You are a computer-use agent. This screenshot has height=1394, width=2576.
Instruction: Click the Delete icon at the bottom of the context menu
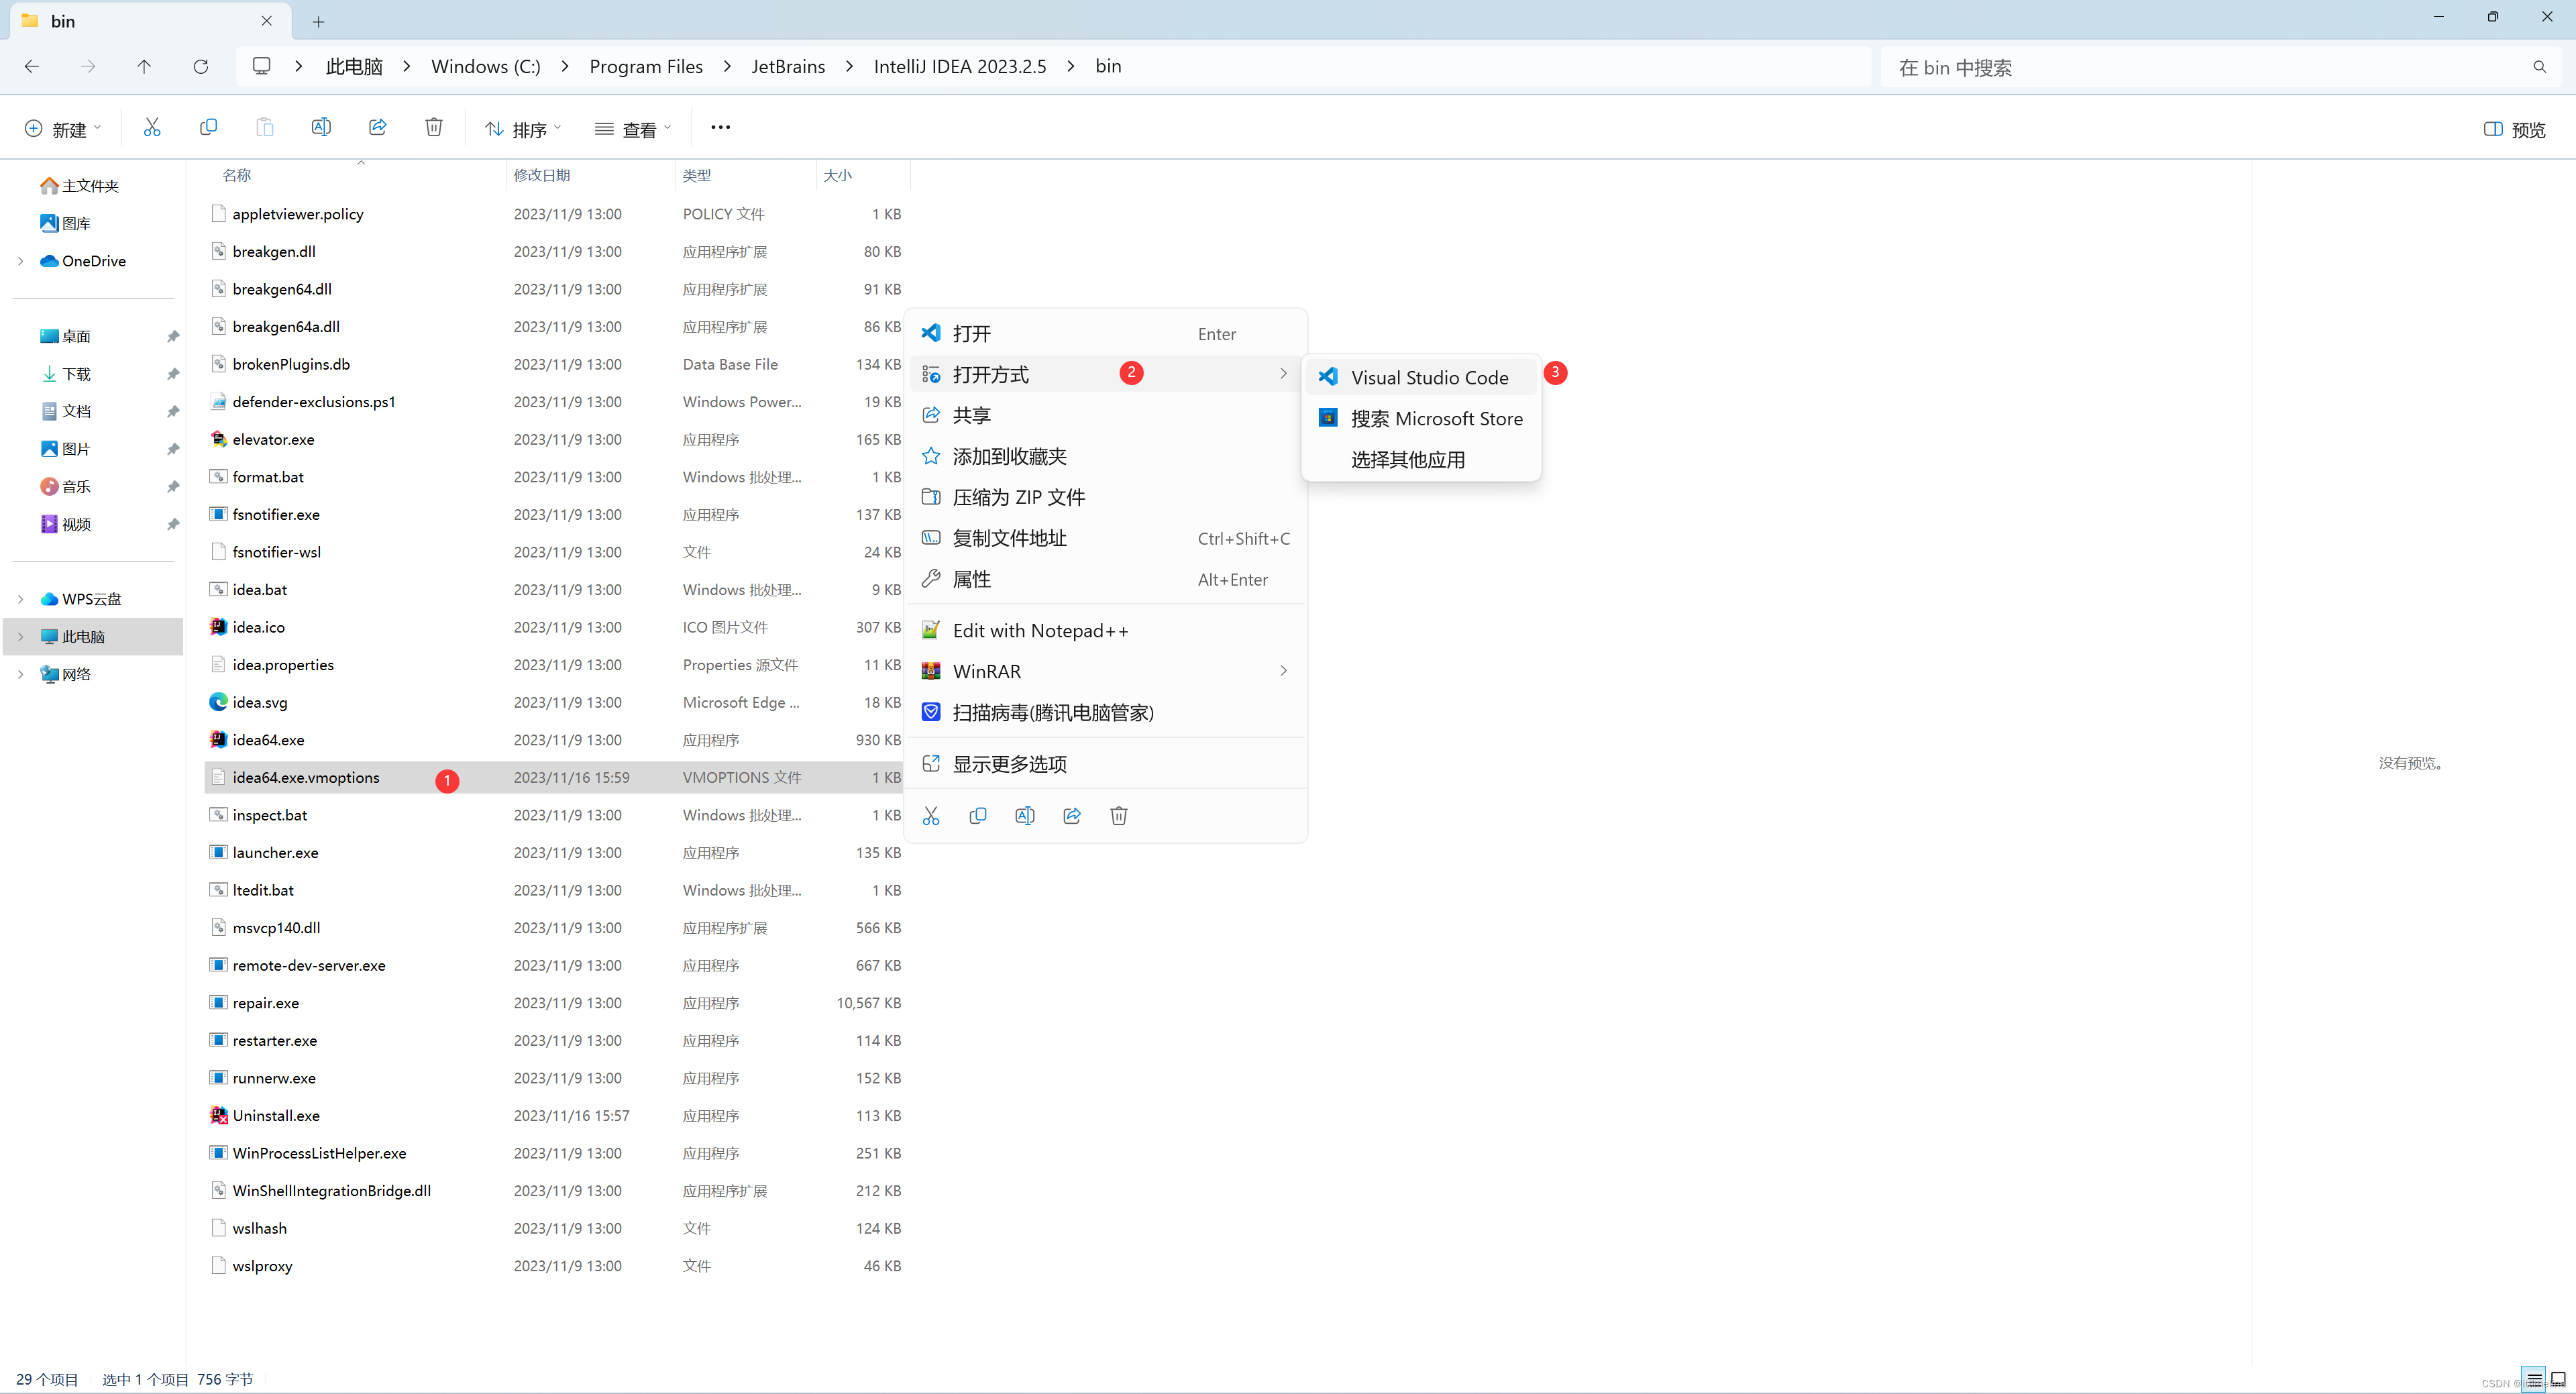click(1119, 816)
